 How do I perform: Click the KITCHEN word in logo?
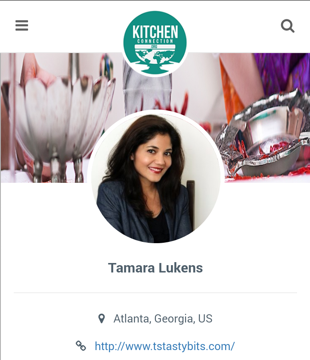pyautogui.click(x=155, y=32)
